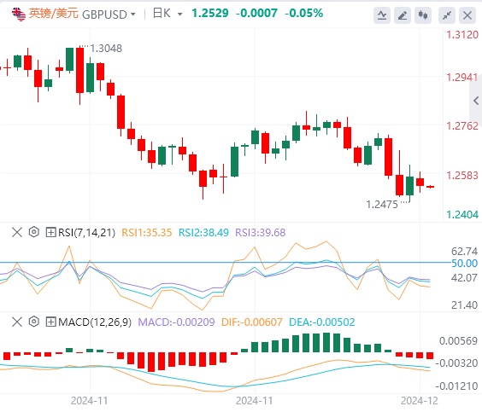
Task: Click the UK-US currency flag icon
Action: [19, 15]
